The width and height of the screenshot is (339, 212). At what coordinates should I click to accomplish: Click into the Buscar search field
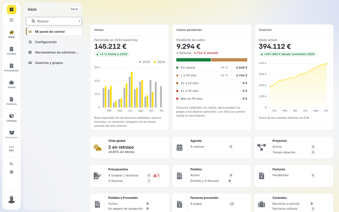point(54,21)
